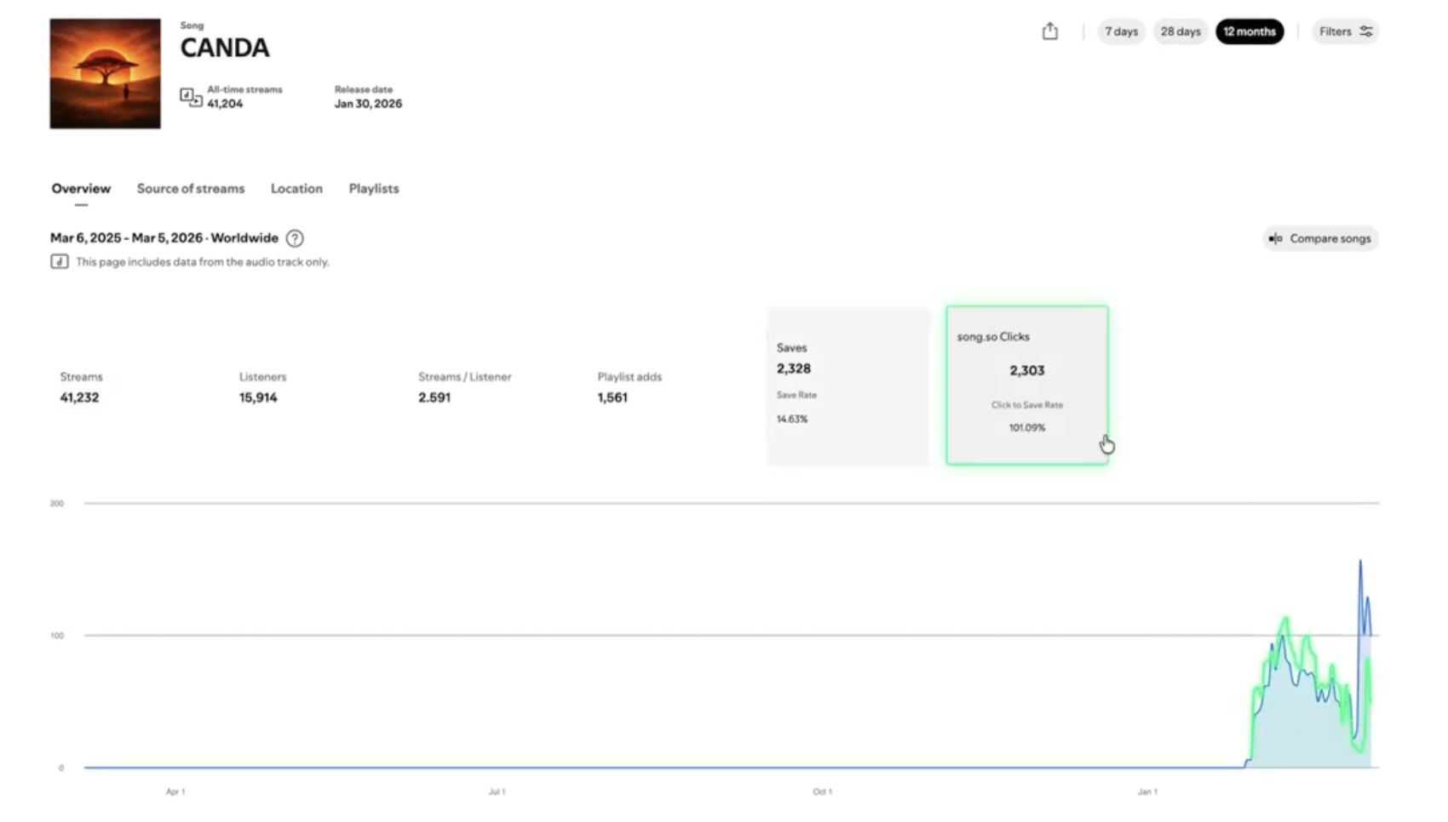Image resolution: width=1448 pixels, height=822 pixels.
Task: Select the Listeners metric
Action: coord(262,387)
